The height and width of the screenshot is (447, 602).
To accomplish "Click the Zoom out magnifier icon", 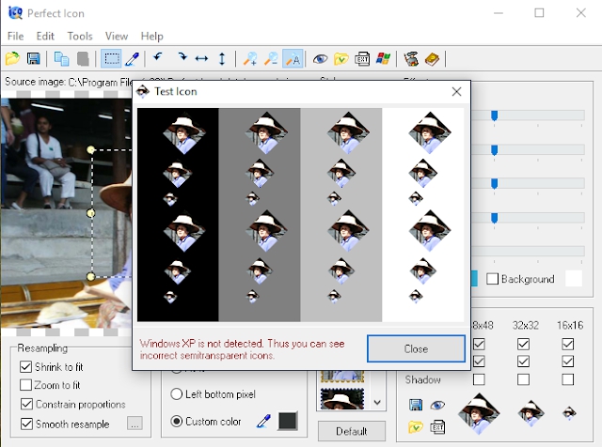I will click(x=271, y=58).
